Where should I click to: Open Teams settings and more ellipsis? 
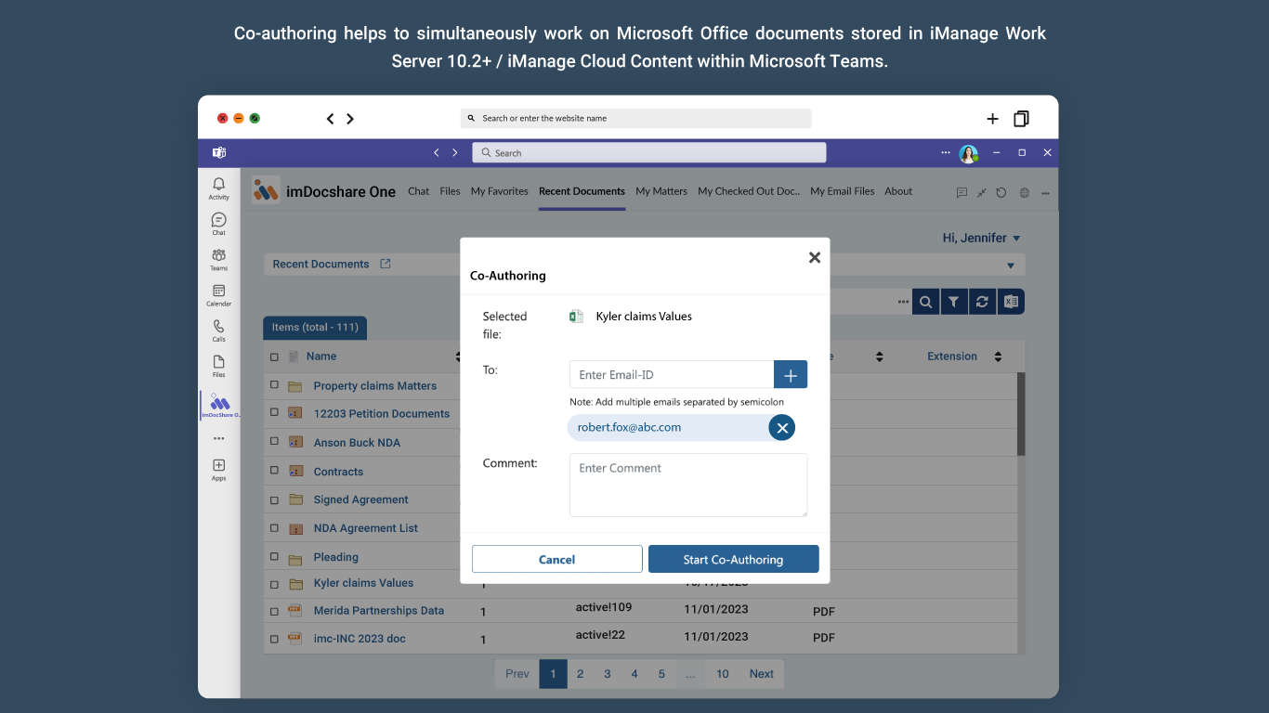coord(946,152)
